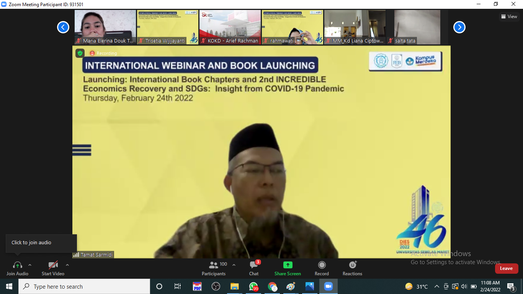Click the Cortana circle icon on taskbar
This screenshot has width=523, height=294.
(x=159, y=286)
